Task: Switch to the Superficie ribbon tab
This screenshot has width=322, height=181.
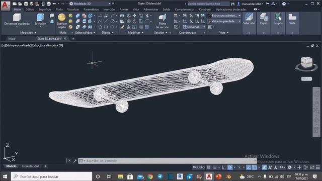Action: point(45,10)
